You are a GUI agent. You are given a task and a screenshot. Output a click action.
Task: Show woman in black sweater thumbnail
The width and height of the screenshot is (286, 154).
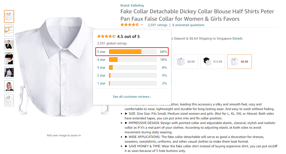click(x=9, y=44)
